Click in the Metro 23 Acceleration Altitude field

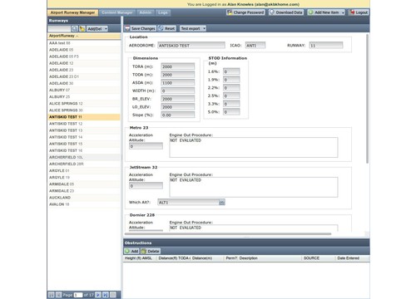pyautogui.click(x=146, y=146)
